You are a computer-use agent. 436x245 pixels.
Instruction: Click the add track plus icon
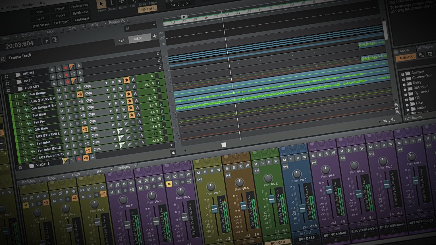pos(46,41)
